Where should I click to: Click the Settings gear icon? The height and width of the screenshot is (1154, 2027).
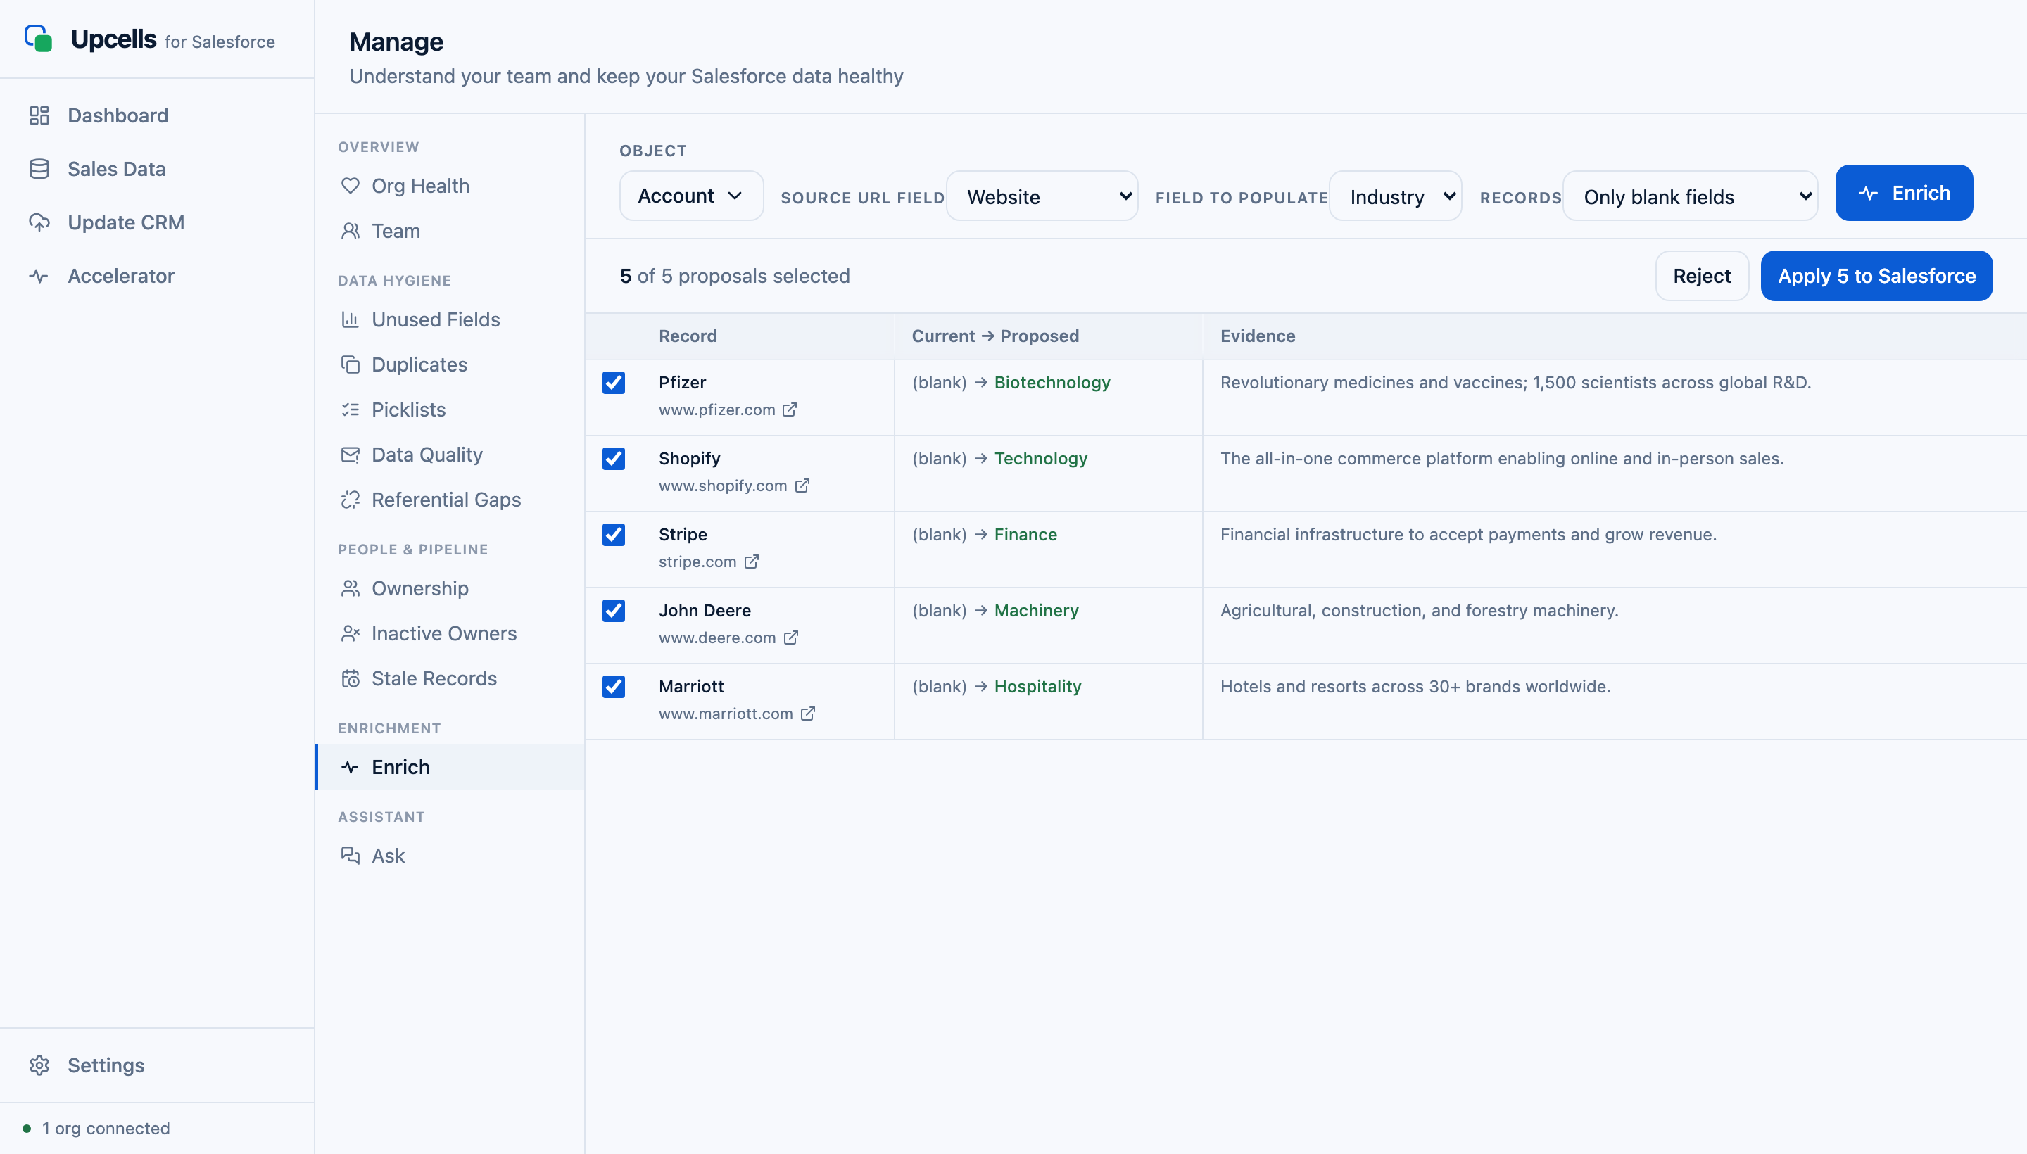pyautogui.click(x=39, y=1065)
